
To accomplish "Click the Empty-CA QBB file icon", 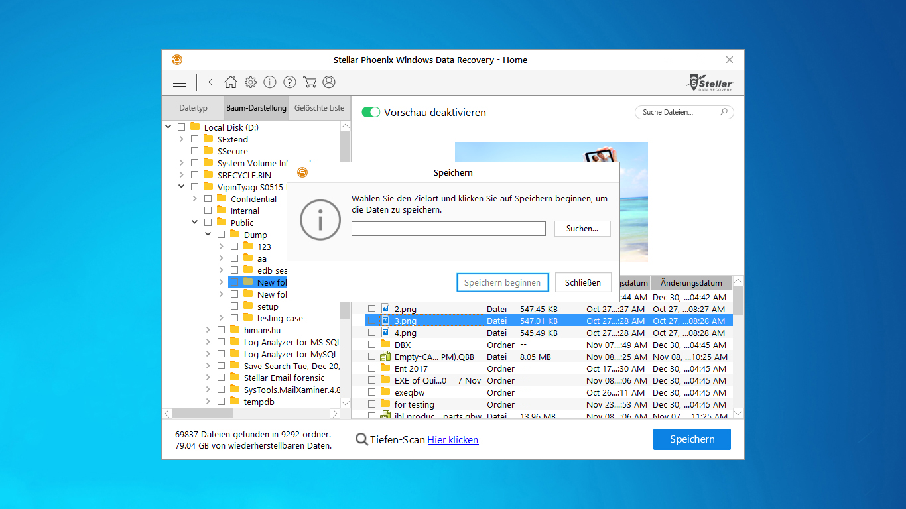I will [385, 357].
